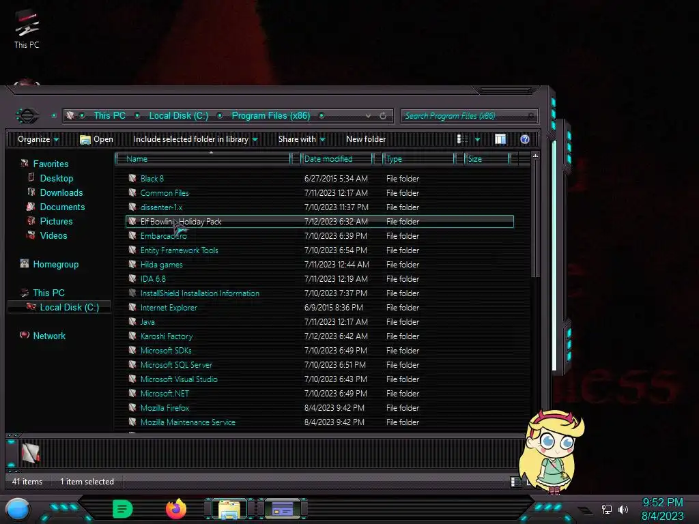Launch Firefox from the taskbar
Viewport: 699px width, 524px height.
176,509
